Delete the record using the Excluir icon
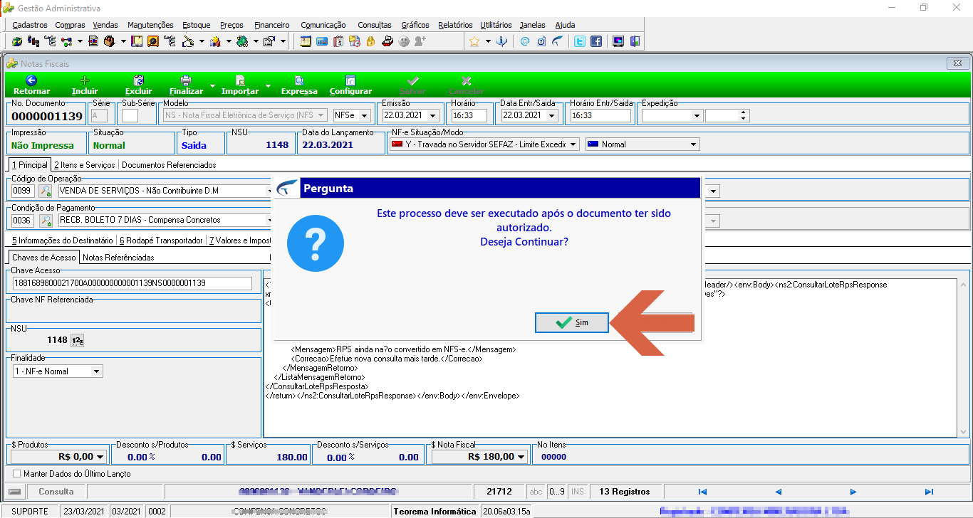Screen dimensions: 973x518 (x=139, y=80)
